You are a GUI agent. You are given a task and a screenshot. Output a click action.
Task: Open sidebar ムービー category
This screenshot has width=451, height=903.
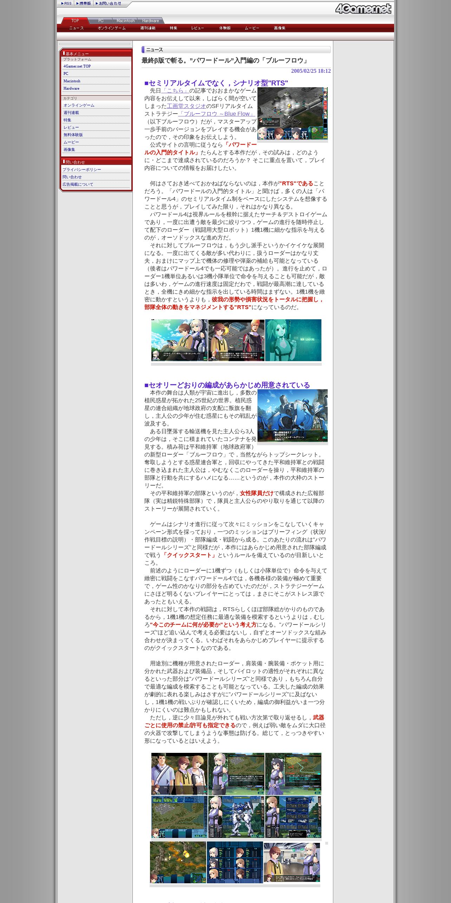[71, 142]
